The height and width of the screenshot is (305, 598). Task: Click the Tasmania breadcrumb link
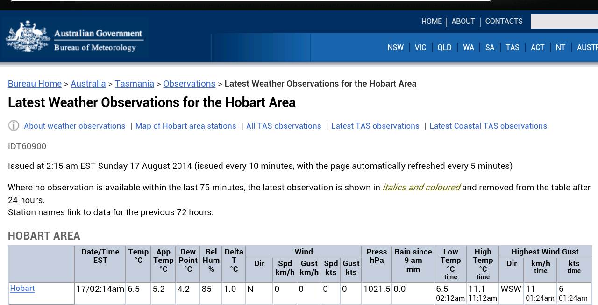(134, 84)
